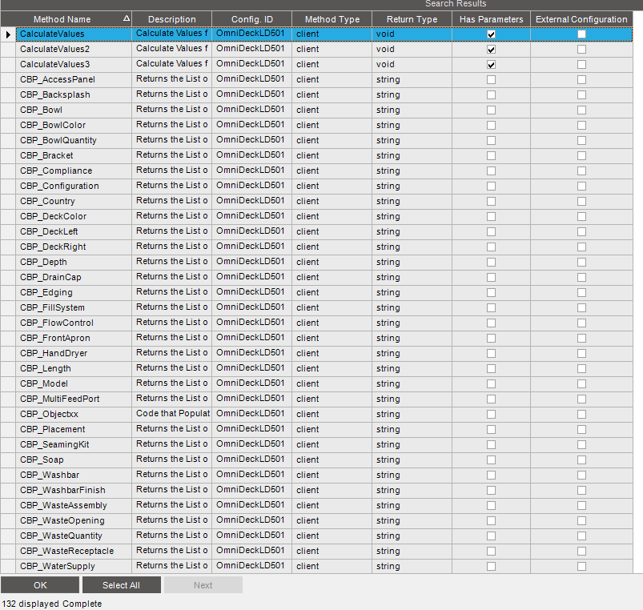Select the CBP_Length method
Screen dimensions: 643x610
tap(46, 368)
